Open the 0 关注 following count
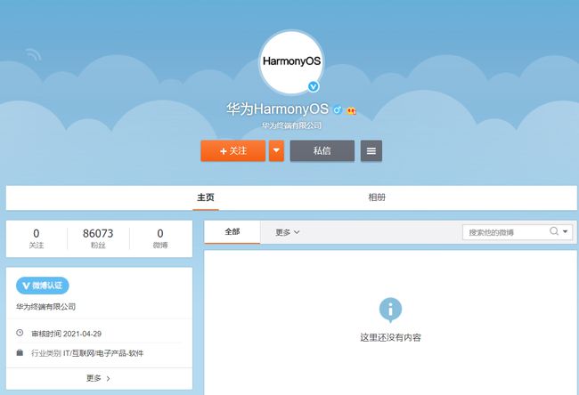The image size is (579, 395). (37, 238)
